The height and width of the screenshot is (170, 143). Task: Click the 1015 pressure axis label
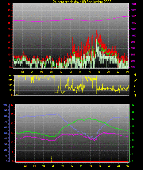(x=133, y=16)
